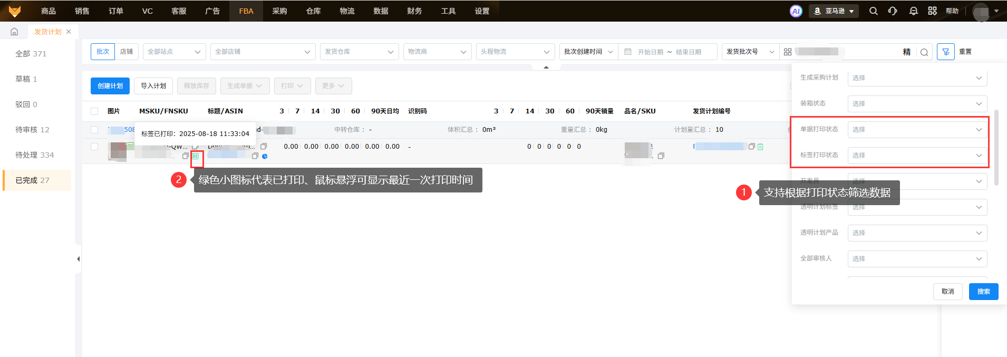
Task: Open the AI assistant icon
Action: (796, 11)
